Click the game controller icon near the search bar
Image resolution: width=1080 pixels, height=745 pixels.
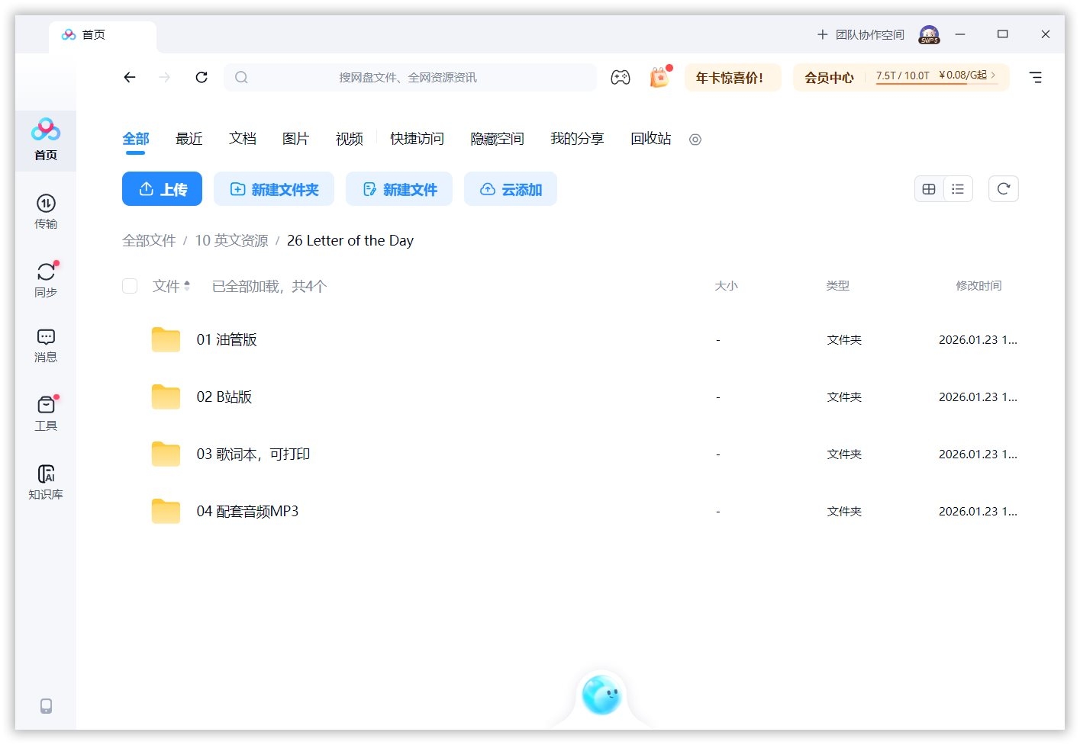click(x=621, y=76)
